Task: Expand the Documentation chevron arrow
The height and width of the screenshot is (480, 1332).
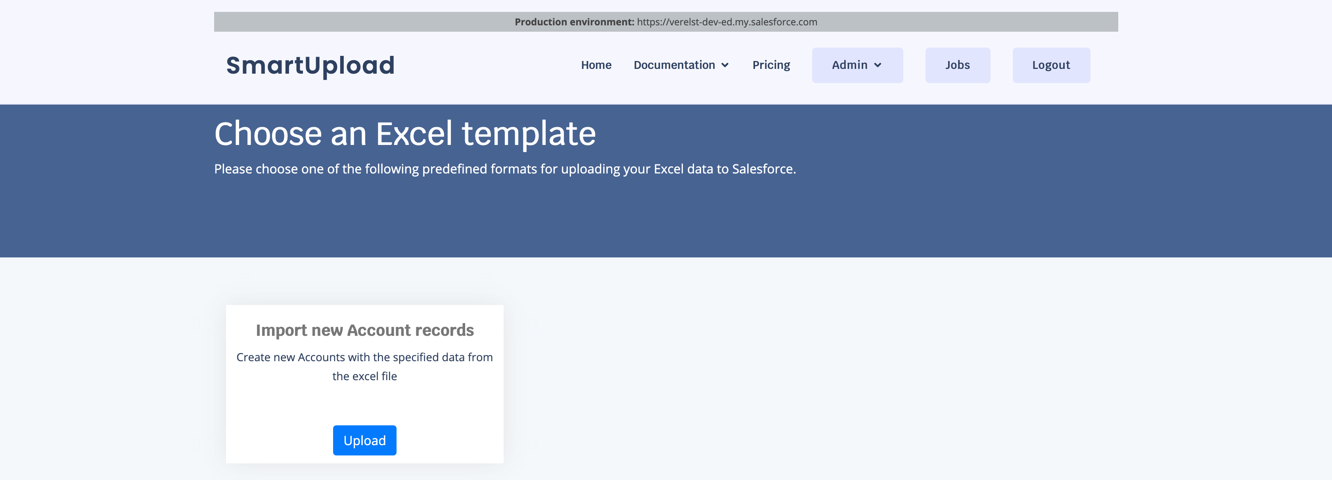Action: coord(725,66)
